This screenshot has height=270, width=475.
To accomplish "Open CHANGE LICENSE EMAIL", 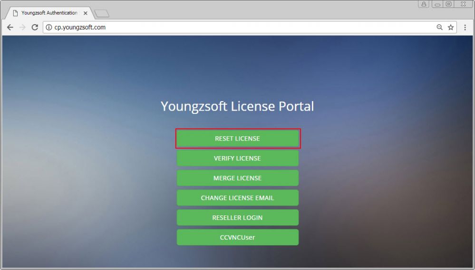I will coord(238,198).
